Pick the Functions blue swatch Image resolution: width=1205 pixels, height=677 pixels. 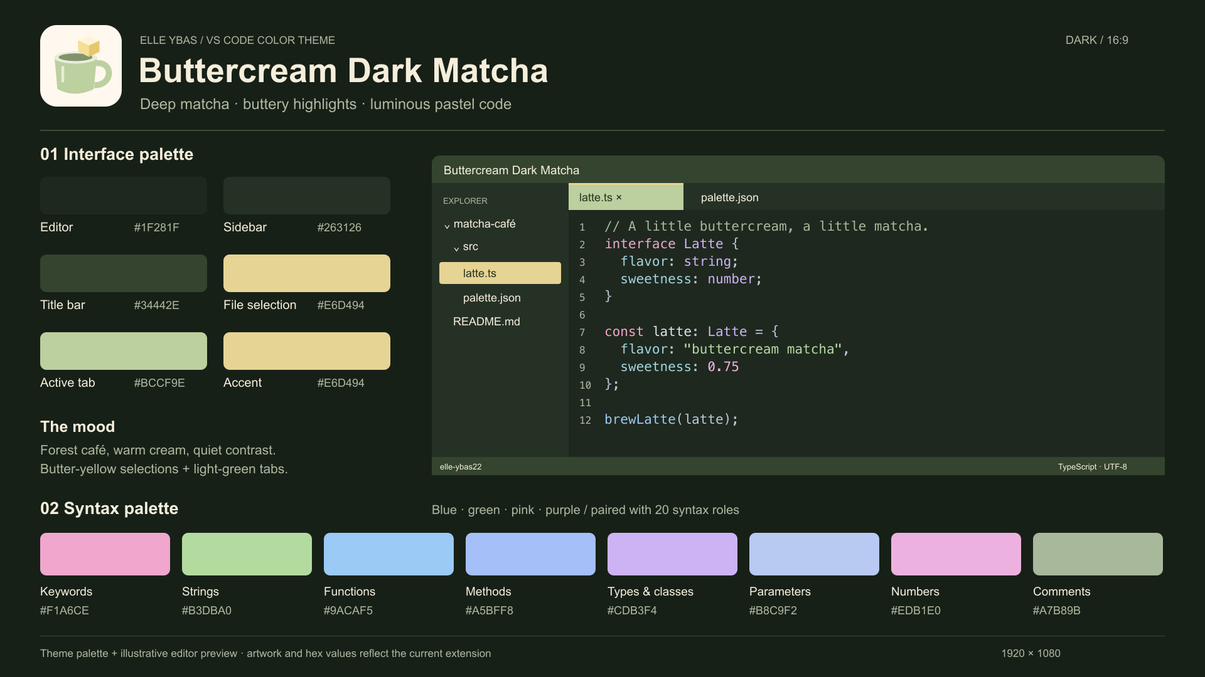(x=388, y=554)
